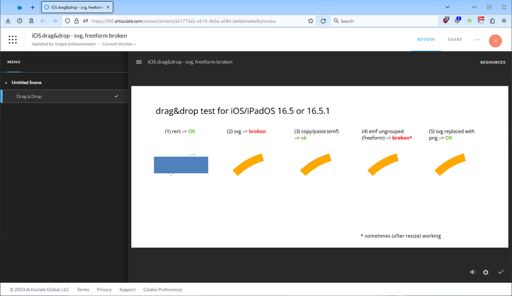The width and height of the screenshot is (512, 296).
Task: Open Firefox View icon in tab bar
Action: click(19, 7)
